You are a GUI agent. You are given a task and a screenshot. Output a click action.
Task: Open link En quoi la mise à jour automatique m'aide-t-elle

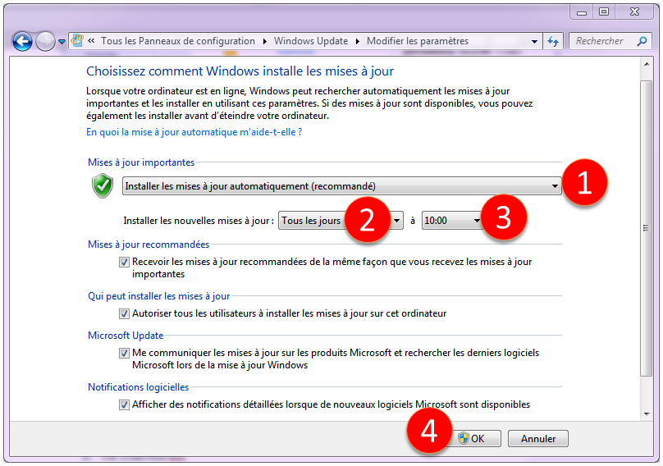click(194, 132)
